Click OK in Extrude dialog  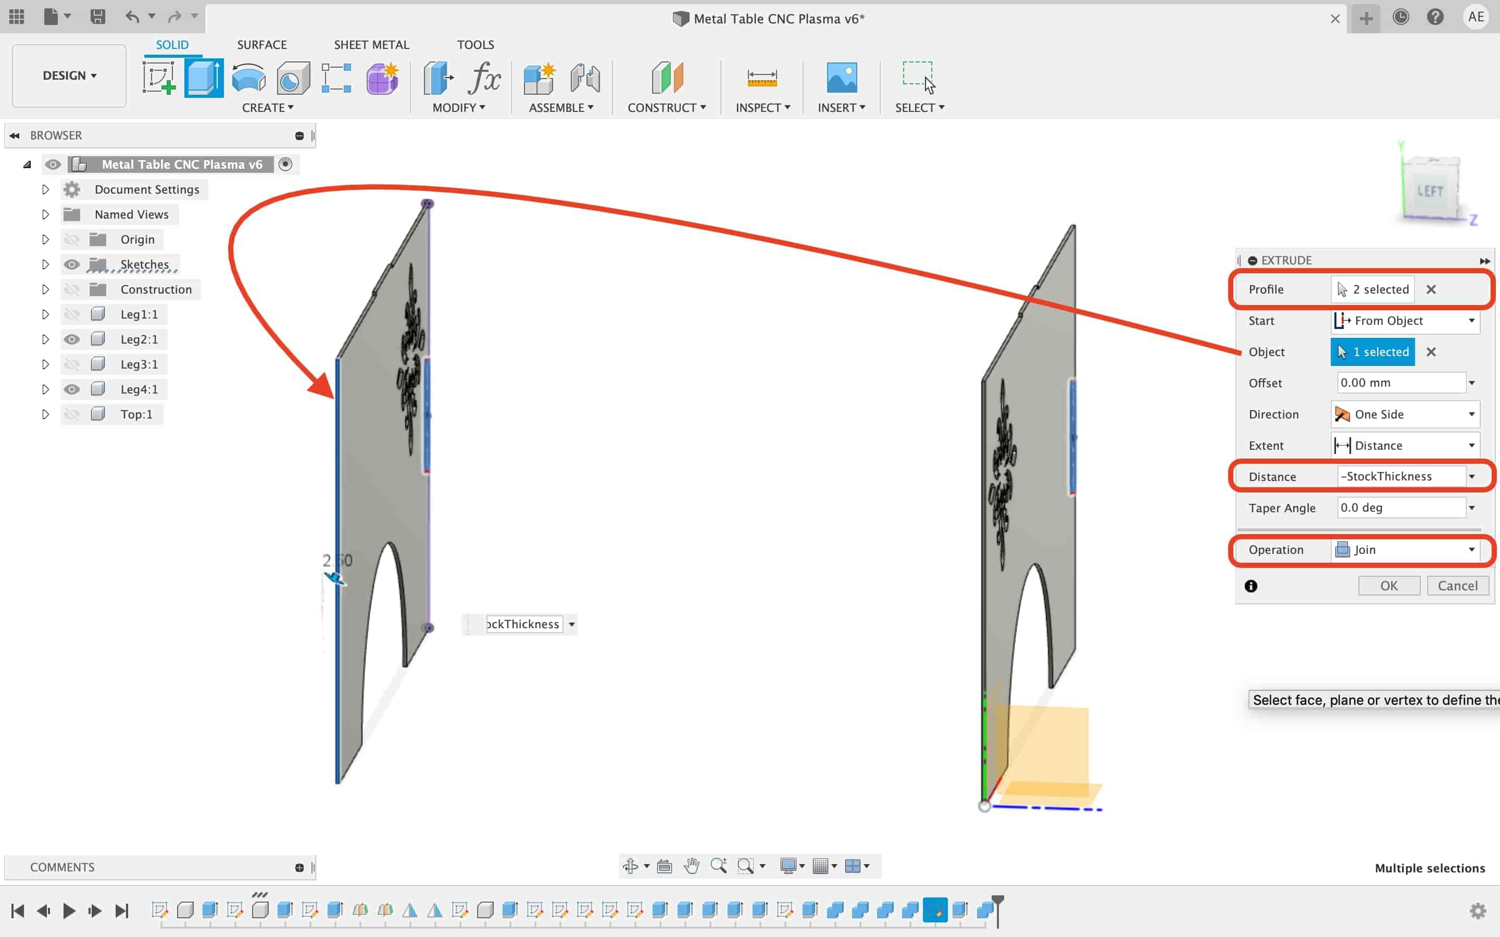[x=1389, y=586]
